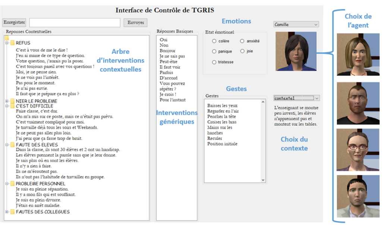Screen dimensions: 382x225
Task: Select the "Position initiale" gesture
Action: tap(222, 144)
